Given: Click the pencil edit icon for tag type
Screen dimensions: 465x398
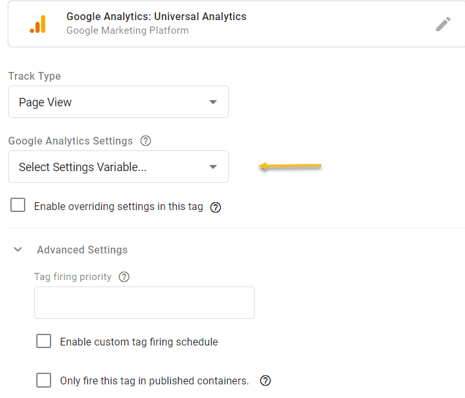Looking at the screenshot, I should pos(443,24).
